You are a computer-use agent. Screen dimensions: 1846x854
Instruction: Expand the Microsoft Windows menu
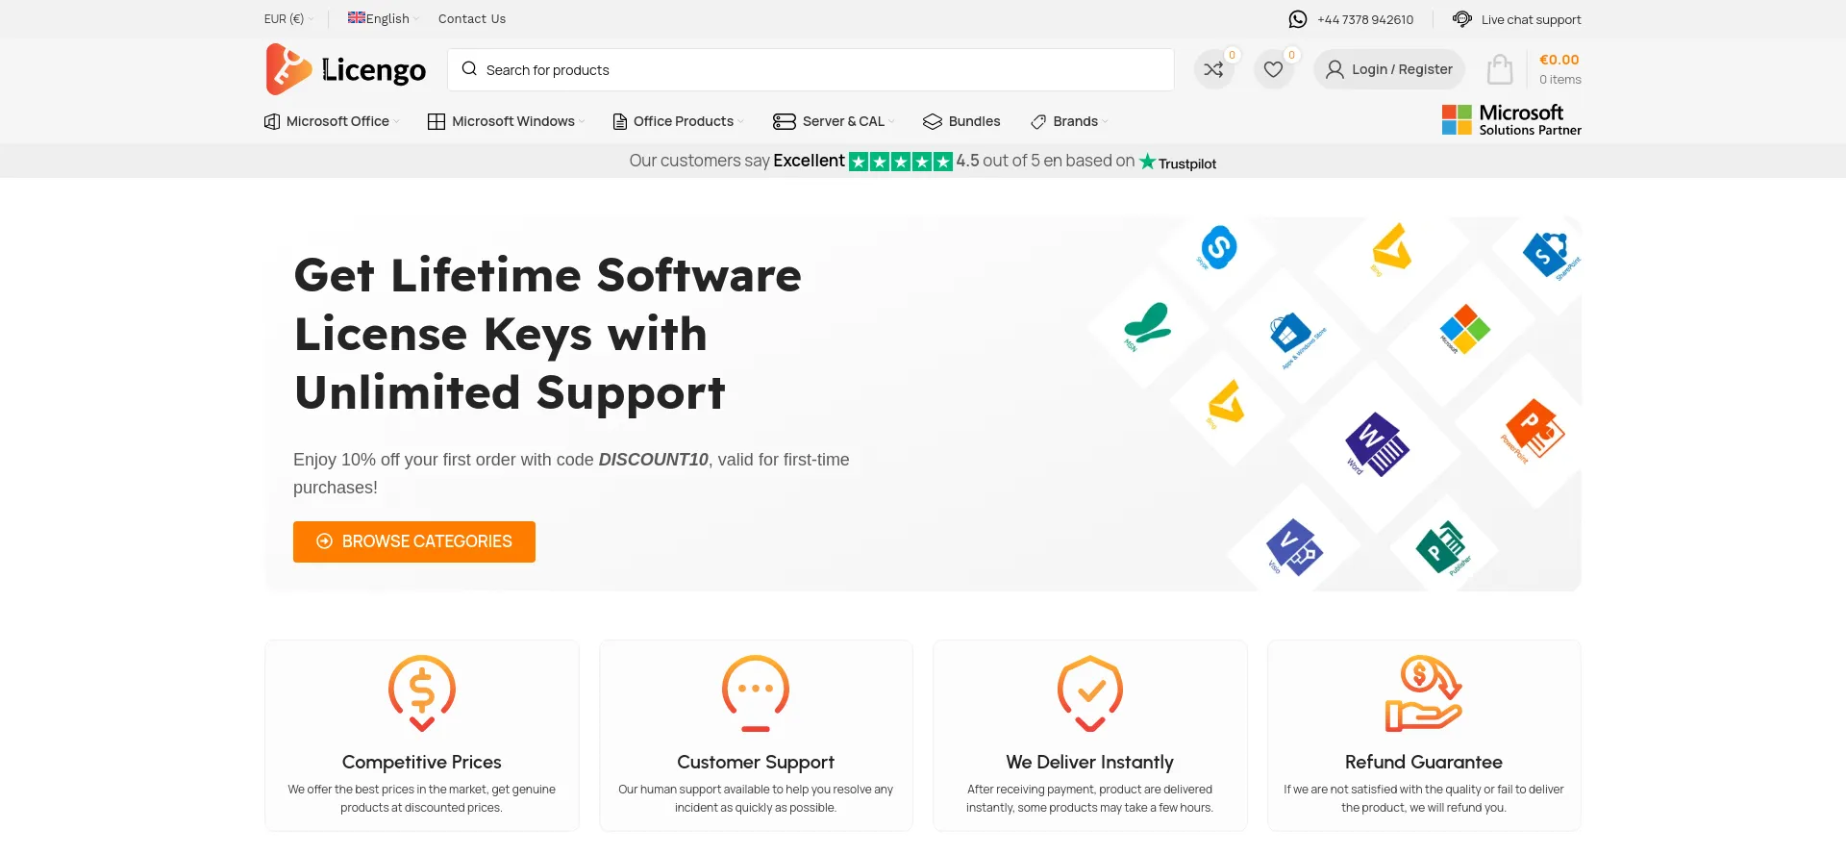coord(506,121)
